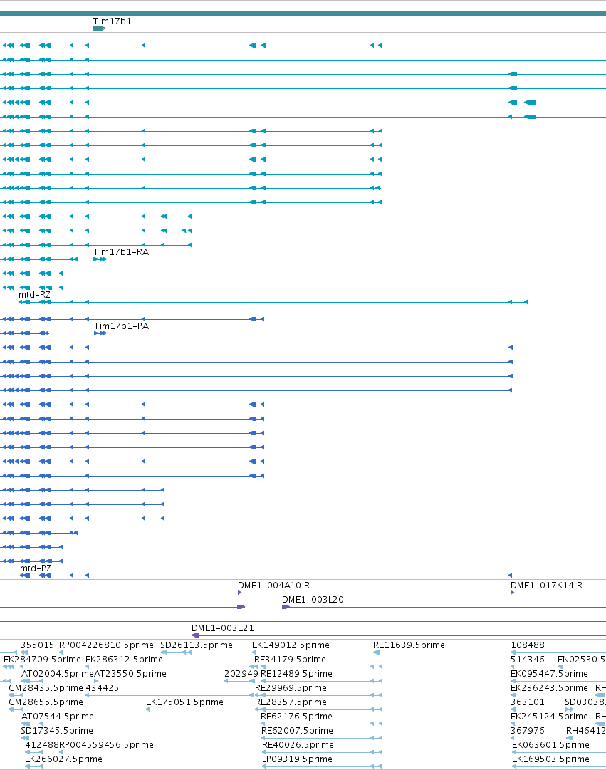This screenshot has width=606, height=770.
Task: Open EST label 202949
Action: coord(241,674)
